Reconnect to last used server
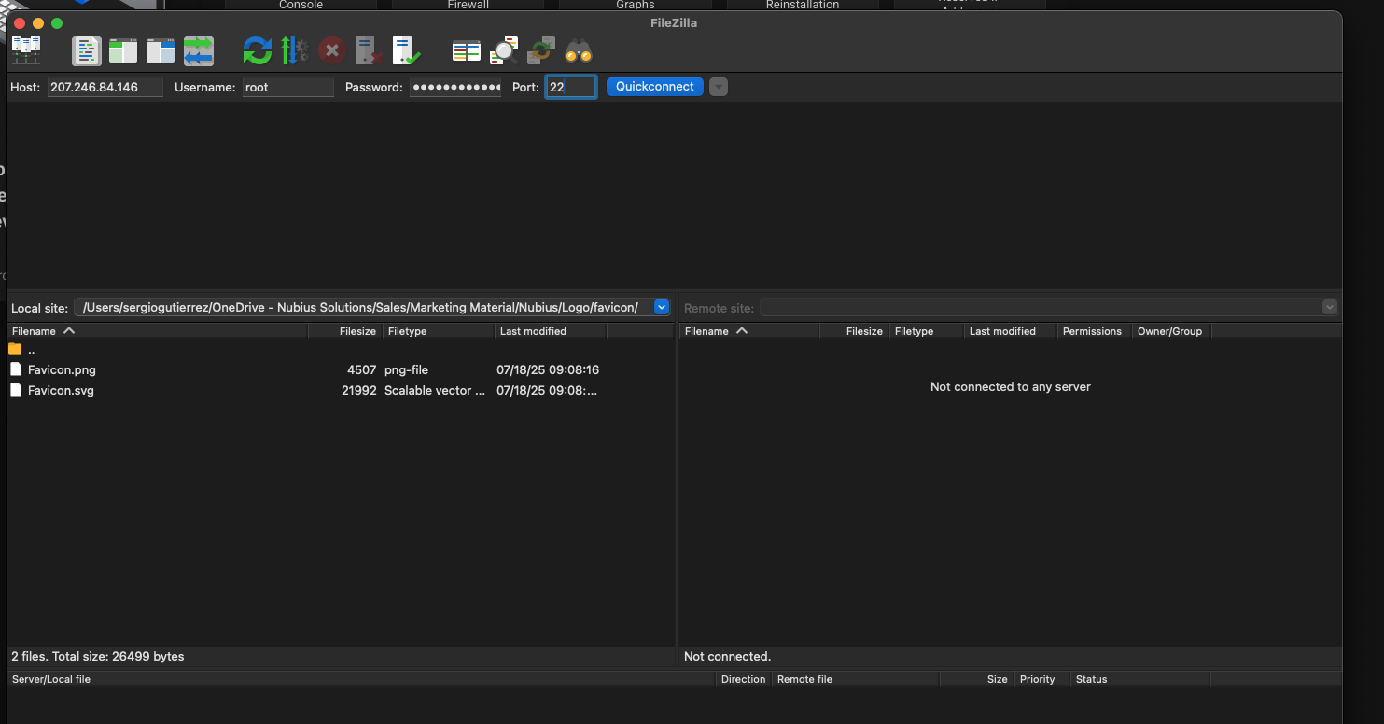Viewport: 1384px width, 724px height. pos(406,50)
